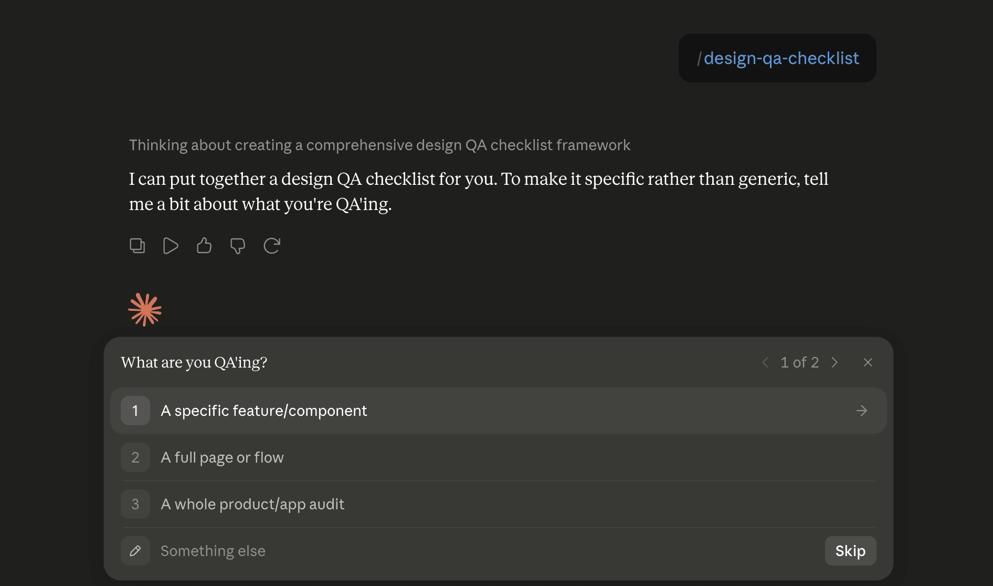
Task: Open the /design-qa-checklist command message
Action: (x=777, y=58)
